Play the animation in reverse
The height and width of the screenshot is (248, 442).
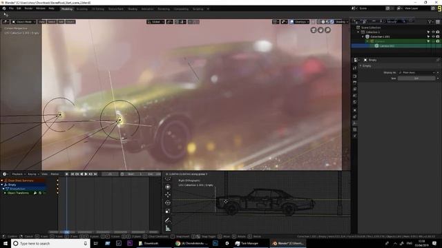[x=81, y=174]
